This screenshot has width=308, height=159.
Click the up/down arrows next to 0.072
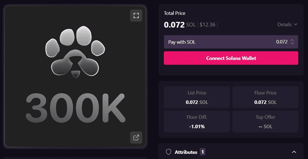292,42
